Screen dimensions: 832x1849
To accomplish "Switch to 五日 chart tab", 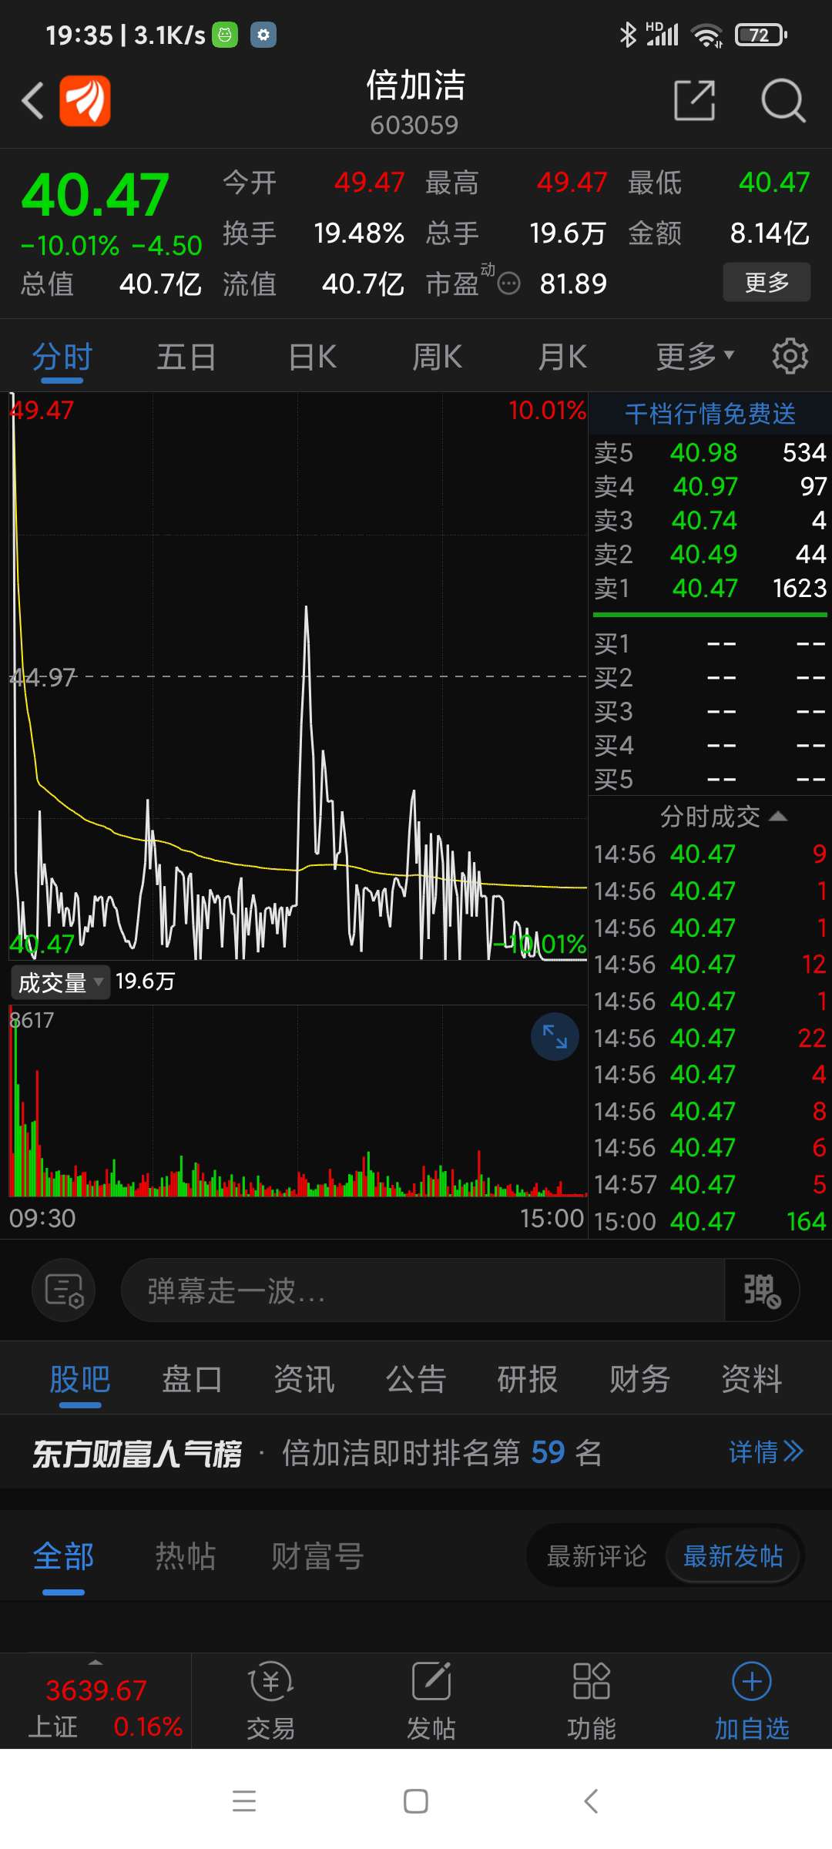I will coord(186,357).
